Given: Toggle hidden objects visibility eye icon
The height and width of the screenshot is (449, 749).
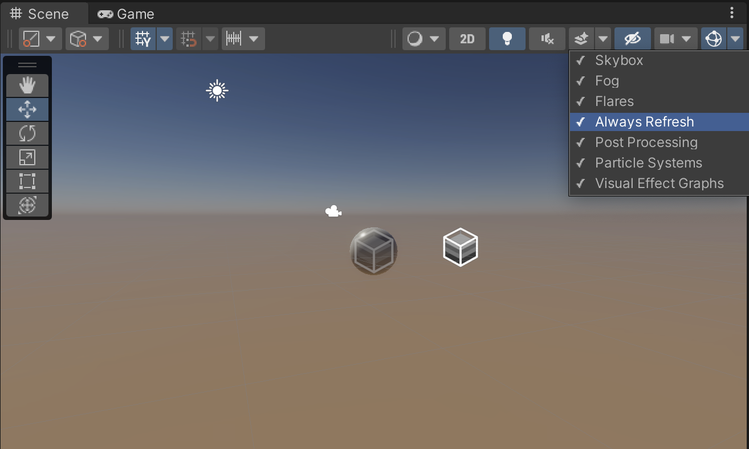Looking at the screenshot, I should tap(633, 39).
